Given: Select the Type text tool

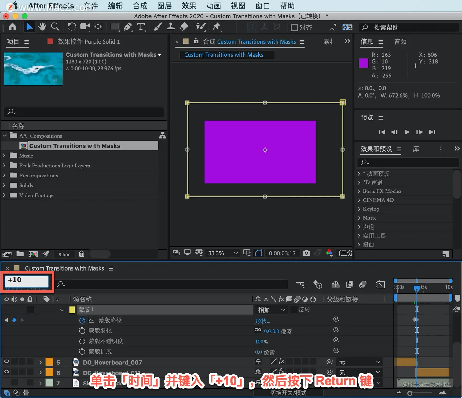Looking at the screenshot, I should [141, 27].
